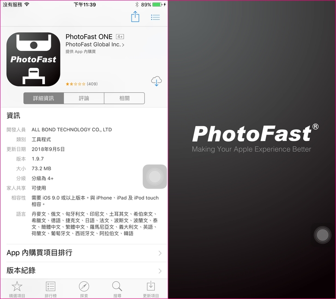336x299 pixels.
Task: Tap version value 1.9.7
Action: [38, 159]
